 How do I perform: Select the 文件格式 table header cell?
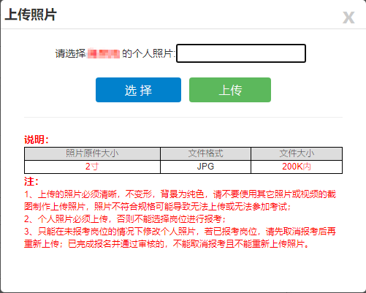(205, 153)
